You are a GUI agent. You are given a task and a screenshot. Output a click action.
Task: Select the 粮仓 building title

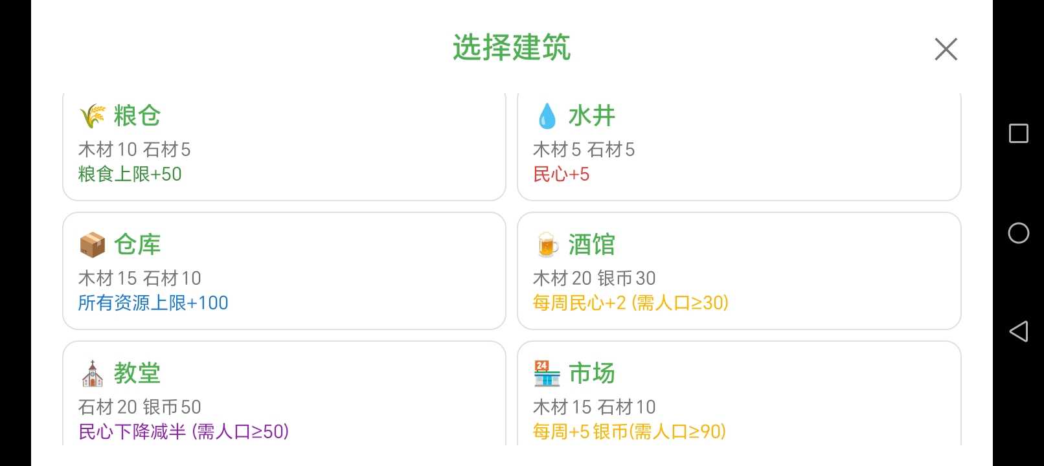tap(137, 116)
